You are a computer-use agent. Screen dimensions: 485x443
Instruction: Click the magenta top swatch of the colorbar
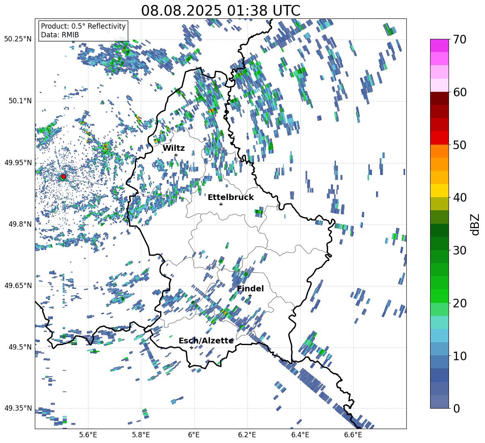[440, 45]
